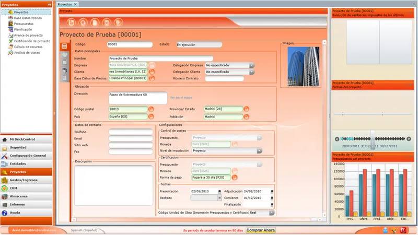418x235 pixels.
Task: Expand the Código Unidad de Obra dropdown
Action: (x=271, y=213)
